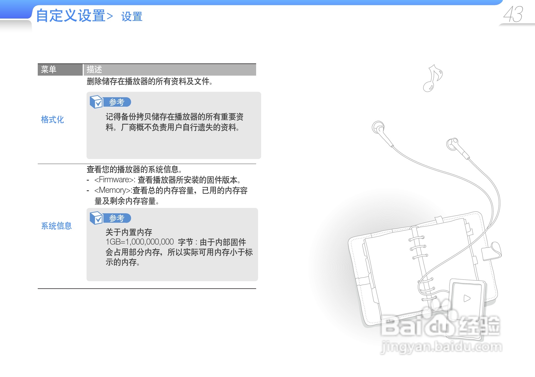Click the first 参考 blue label badge

(117, 102)
